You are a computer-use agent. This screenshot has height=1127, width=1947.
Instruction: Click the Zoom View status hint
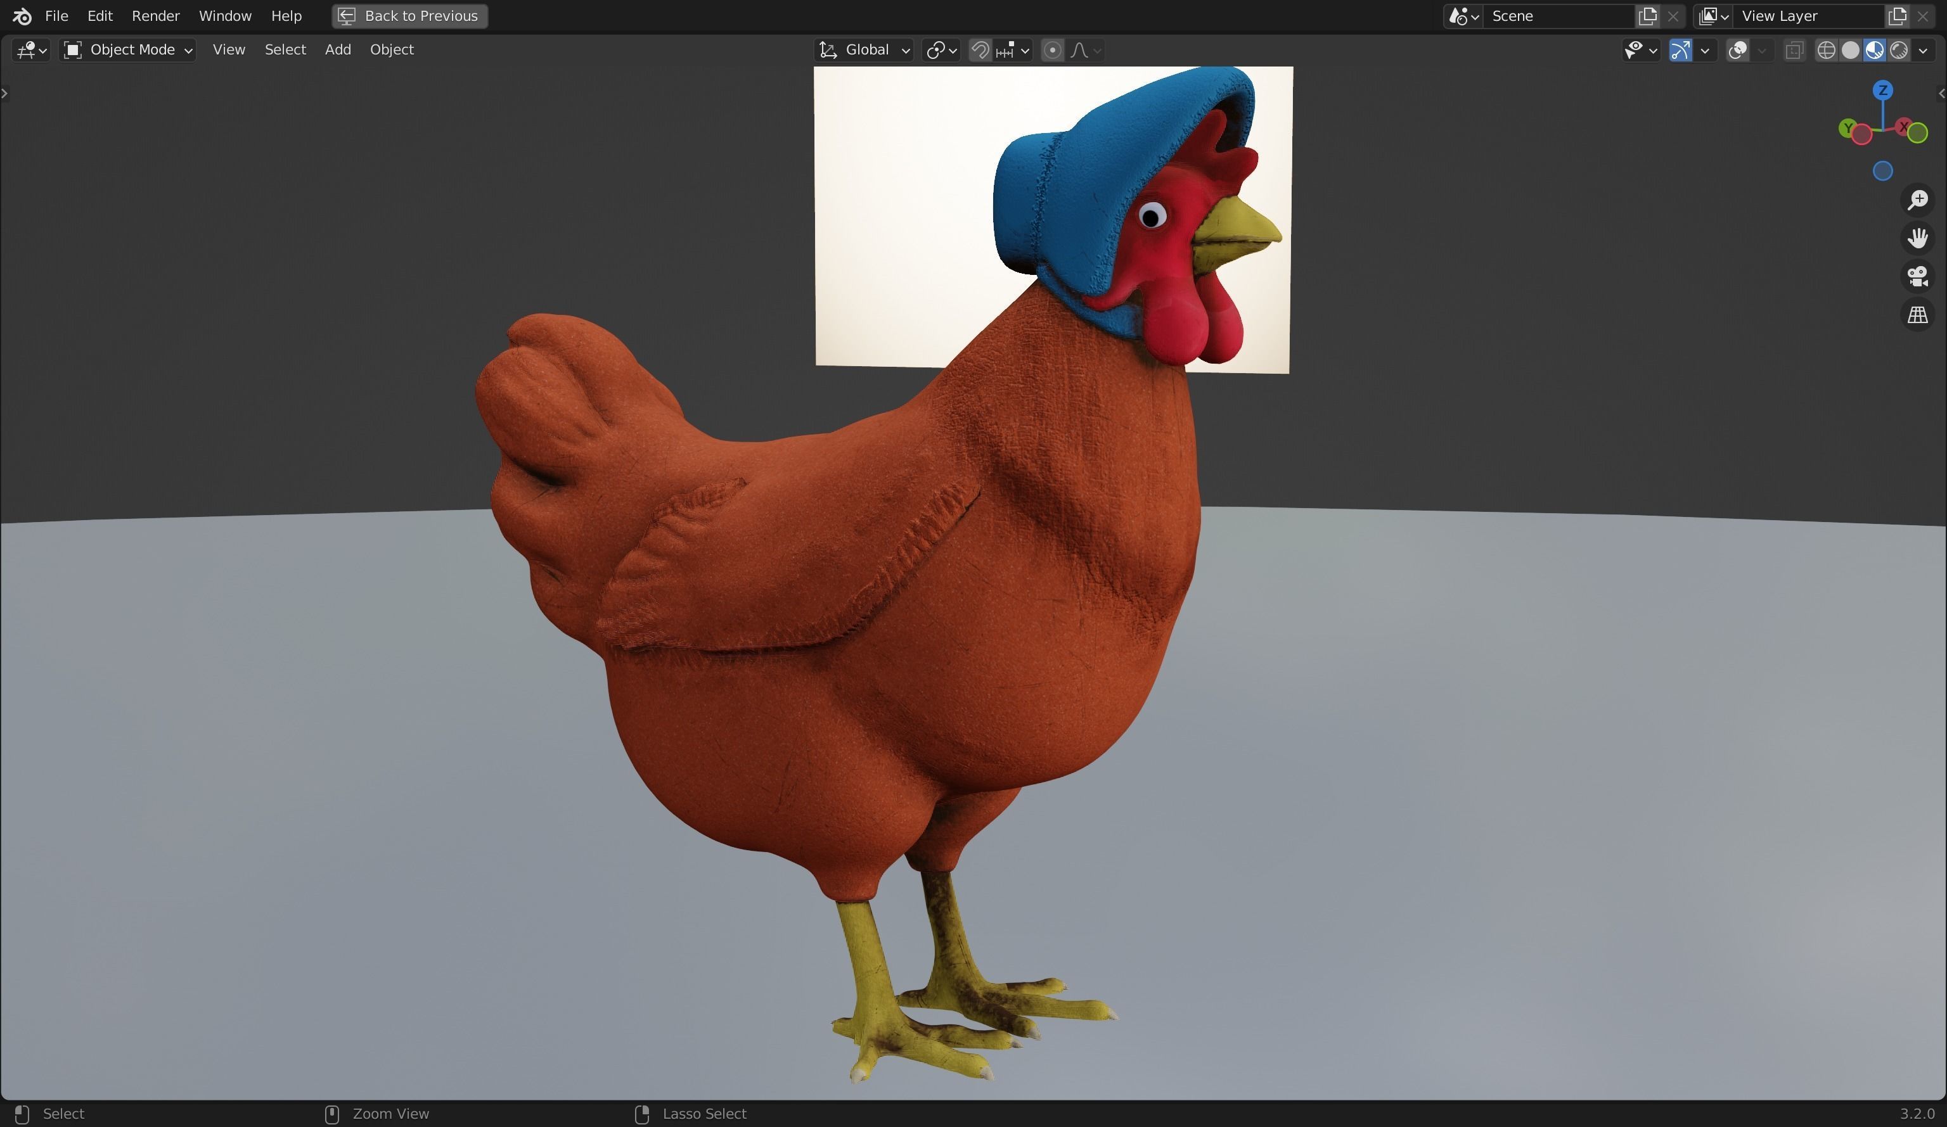(x=390, y=1114)
